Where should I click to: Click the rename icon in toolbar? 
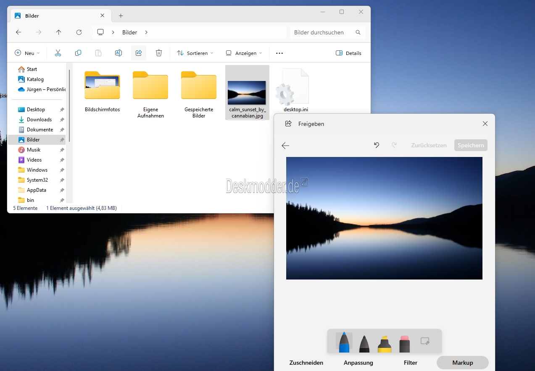pyautogui.click(x=119, y=53)
